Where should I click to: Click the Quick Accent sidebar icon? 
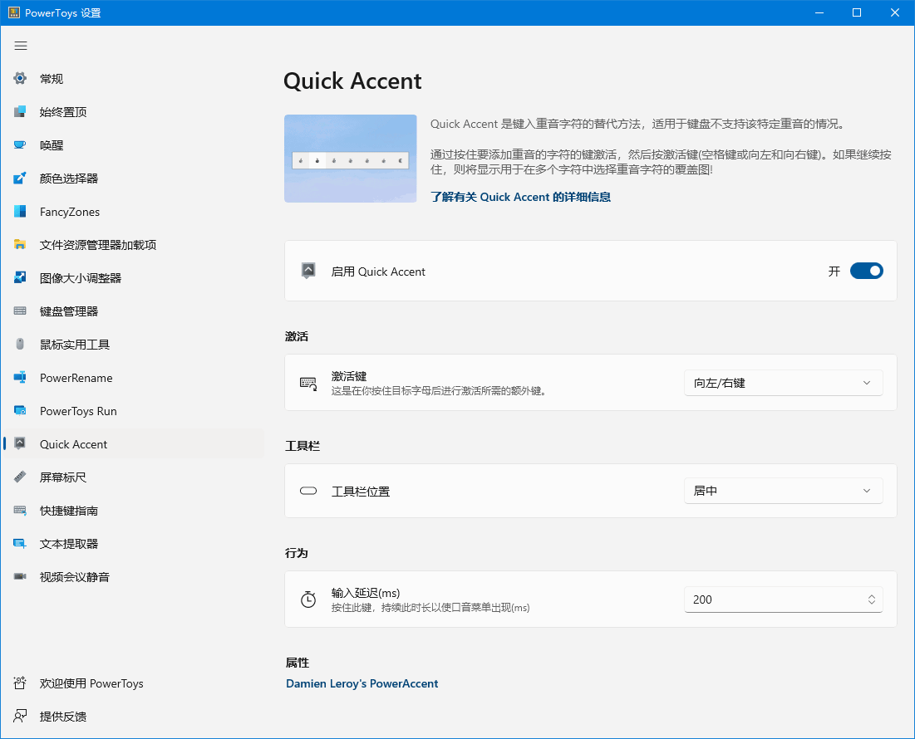pyautogui.click(x=20, y=443)
